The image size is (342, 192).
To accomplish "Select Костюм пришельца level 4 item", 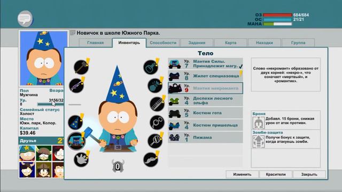I will 205,125.
